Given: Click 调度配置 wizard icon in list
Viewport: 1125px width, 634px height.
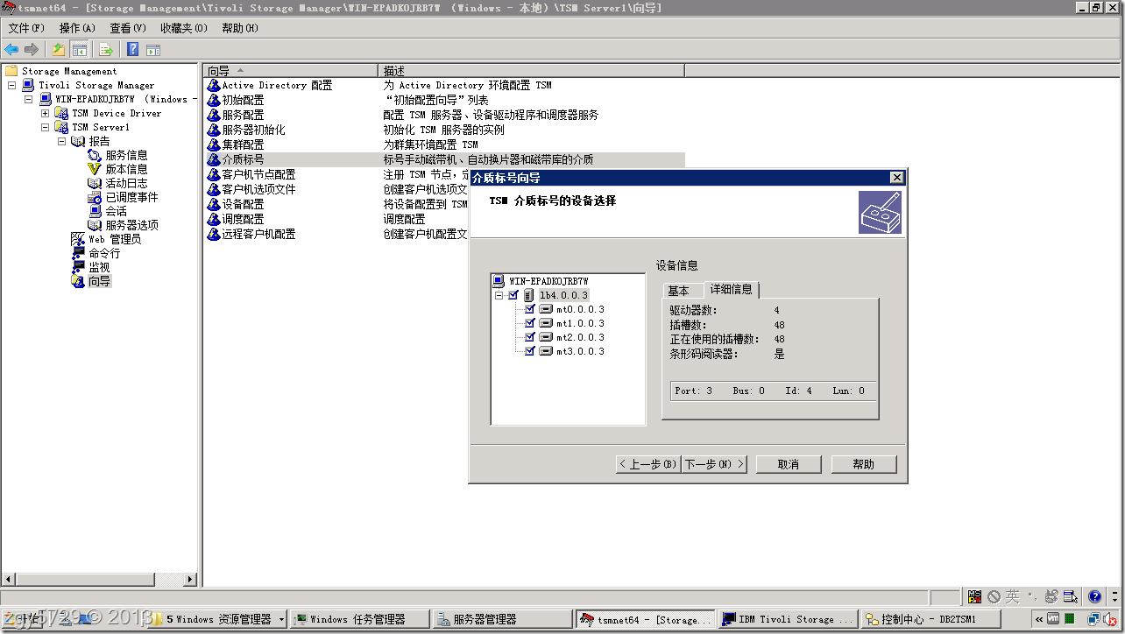Looking at the screenshot, I should [x=213, y=219].
